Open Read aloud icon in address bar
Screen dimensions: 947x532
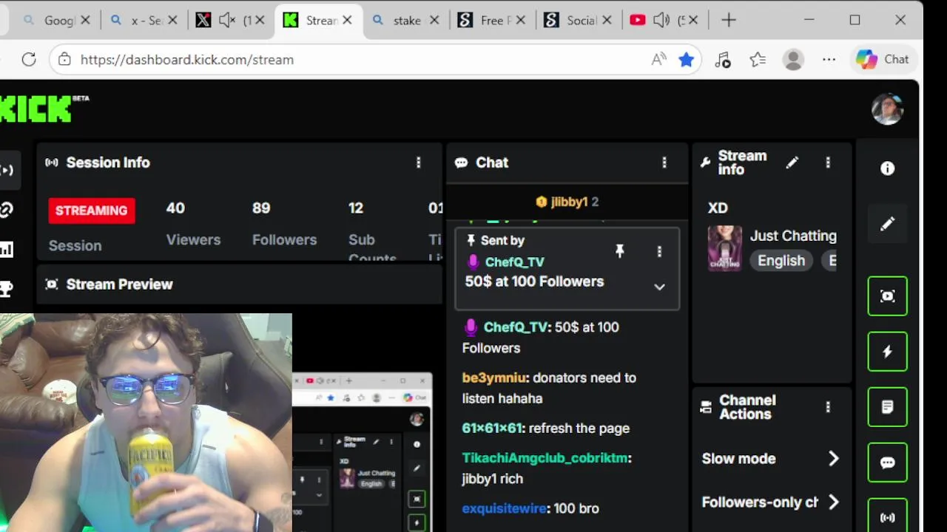point(658,60)
